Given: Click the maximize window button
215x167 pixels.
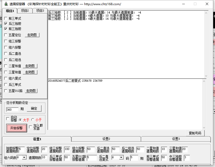Looking at the screenshot, I should pyautogui.click(x=195, y=4).
